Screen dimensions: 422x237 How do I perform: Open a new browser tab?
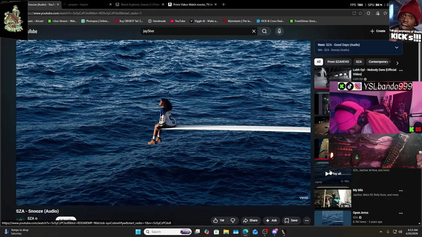point(223,5)
